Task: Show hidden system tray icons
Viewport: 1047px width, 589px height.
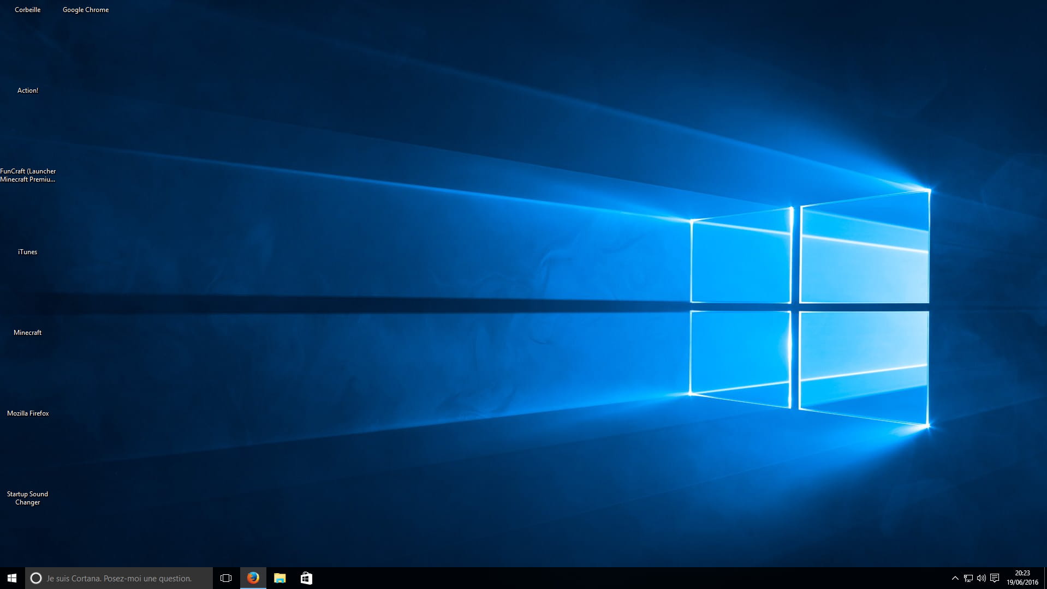Action: tap(955, 578)
